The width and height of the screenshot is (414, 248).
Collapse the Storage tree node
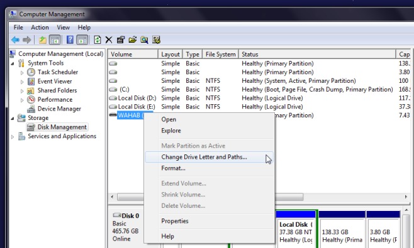tap(13, 118)
